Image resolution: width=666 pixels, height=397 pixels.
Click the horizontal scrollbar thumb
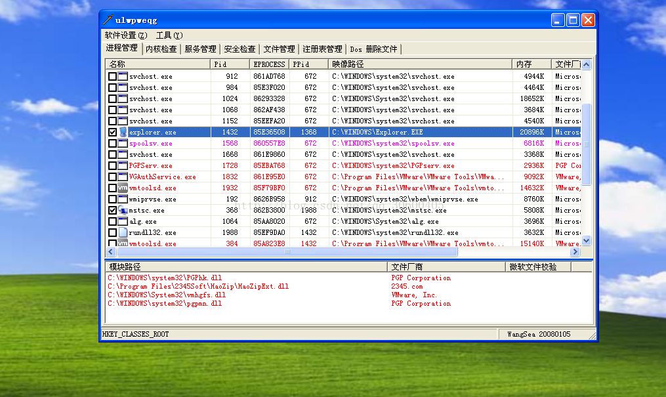(x=287, y=252)
